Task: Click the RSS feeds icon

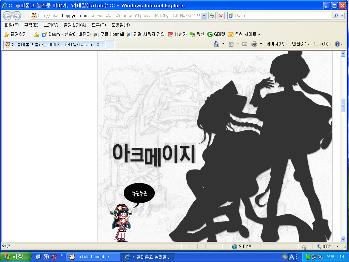Action: point(231,44)
